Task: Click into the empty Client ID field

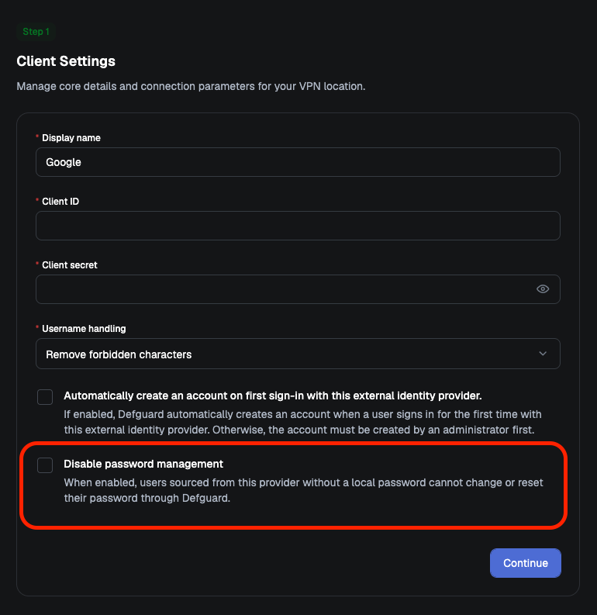Action: 298,226
